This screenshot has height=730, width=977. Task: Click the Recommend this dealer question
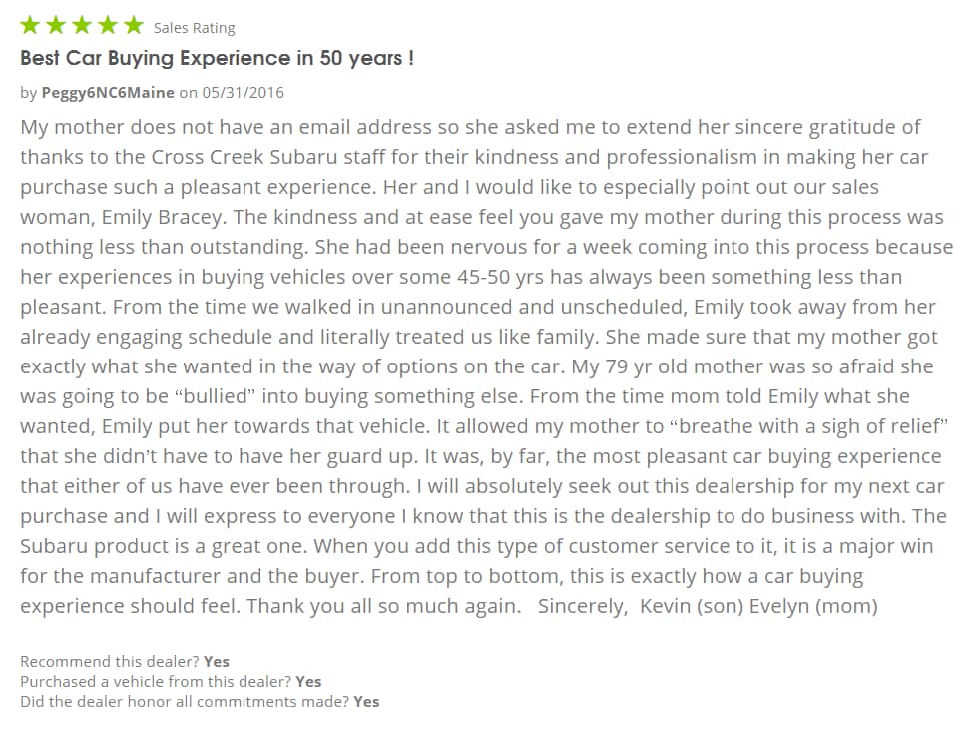110,661
